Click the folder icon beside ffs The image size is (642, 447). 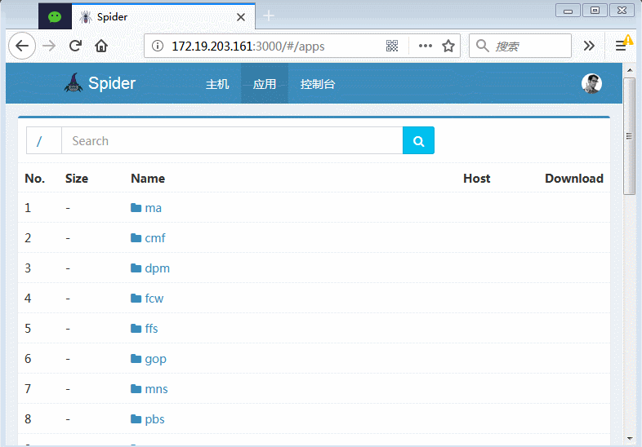click(136, 329)
